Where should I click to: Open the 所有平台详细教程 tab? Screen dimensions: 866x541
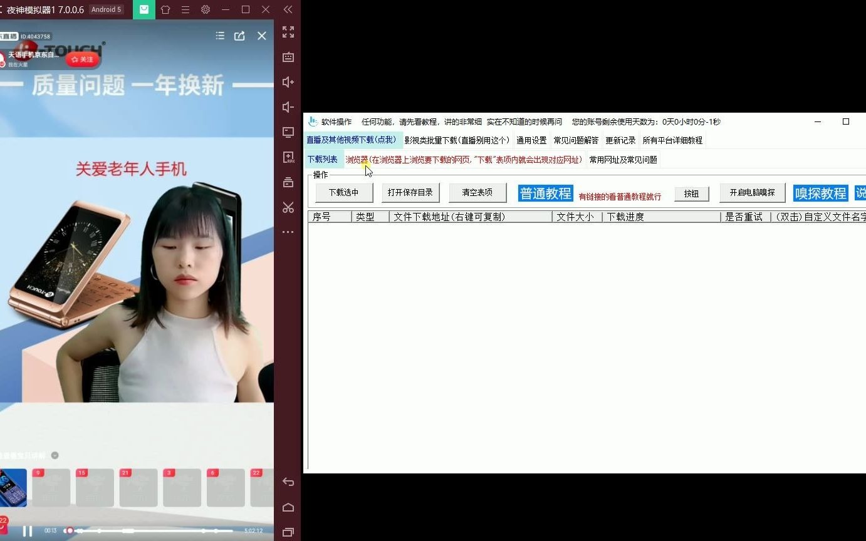[x=672, y=140]
